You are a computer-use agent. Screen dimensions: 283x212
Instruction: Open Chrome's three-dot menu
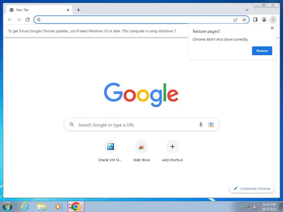(273, 20)
